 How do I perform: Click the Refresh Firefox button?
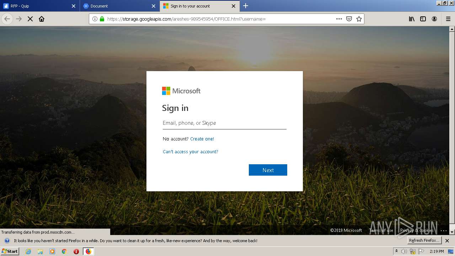point(424,241)
